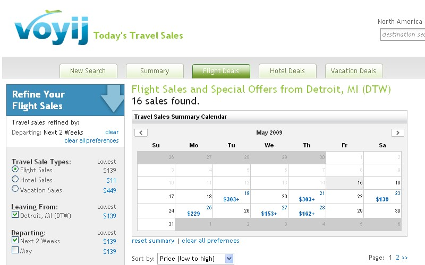Select the Vacation Sales radio button
The height and width of the screenshot is (265, 425).
click(x=15, y=189)
